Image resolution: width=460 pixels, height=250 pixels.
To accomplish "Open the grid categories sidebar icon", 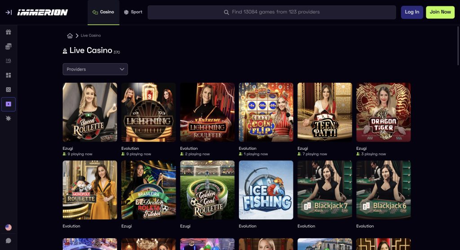I will (9, 75).
